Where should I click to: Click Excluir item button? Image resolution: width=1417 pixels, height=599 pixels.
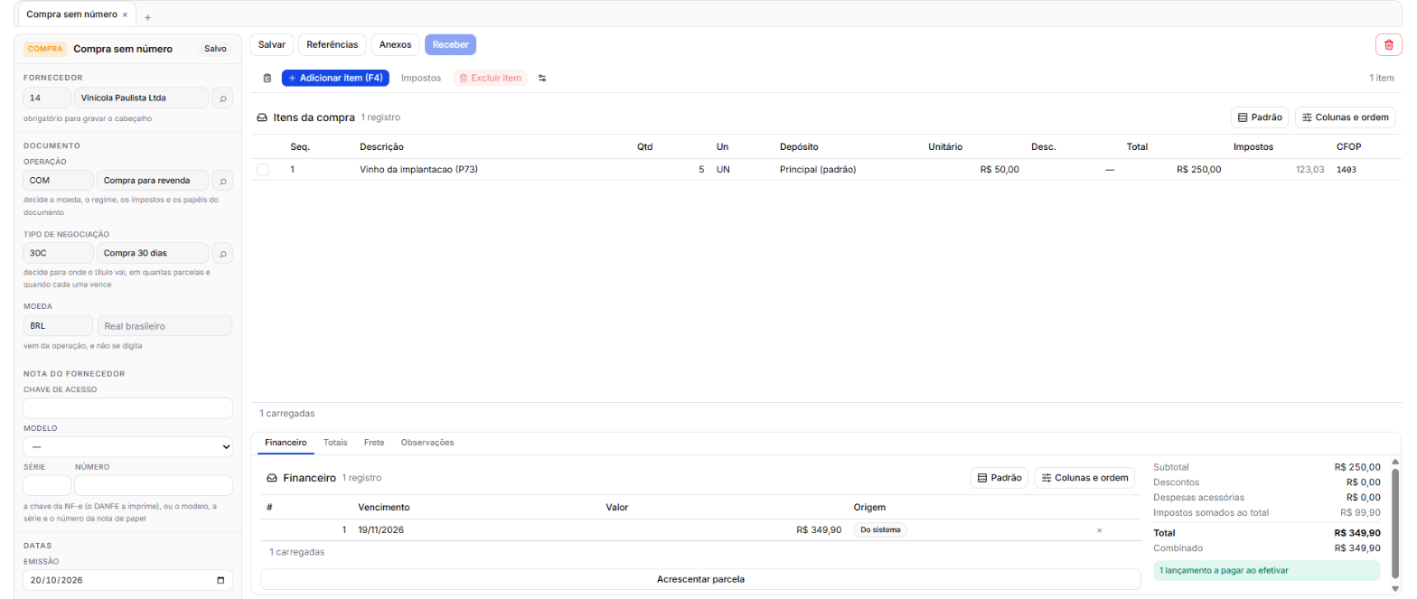(491, 79)
